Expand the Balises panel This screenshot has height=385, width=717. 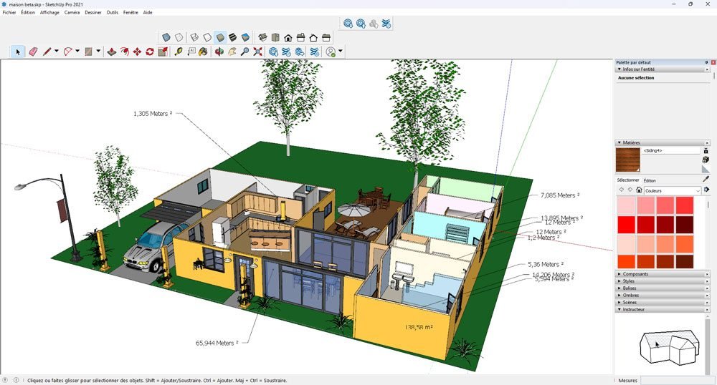662,288
